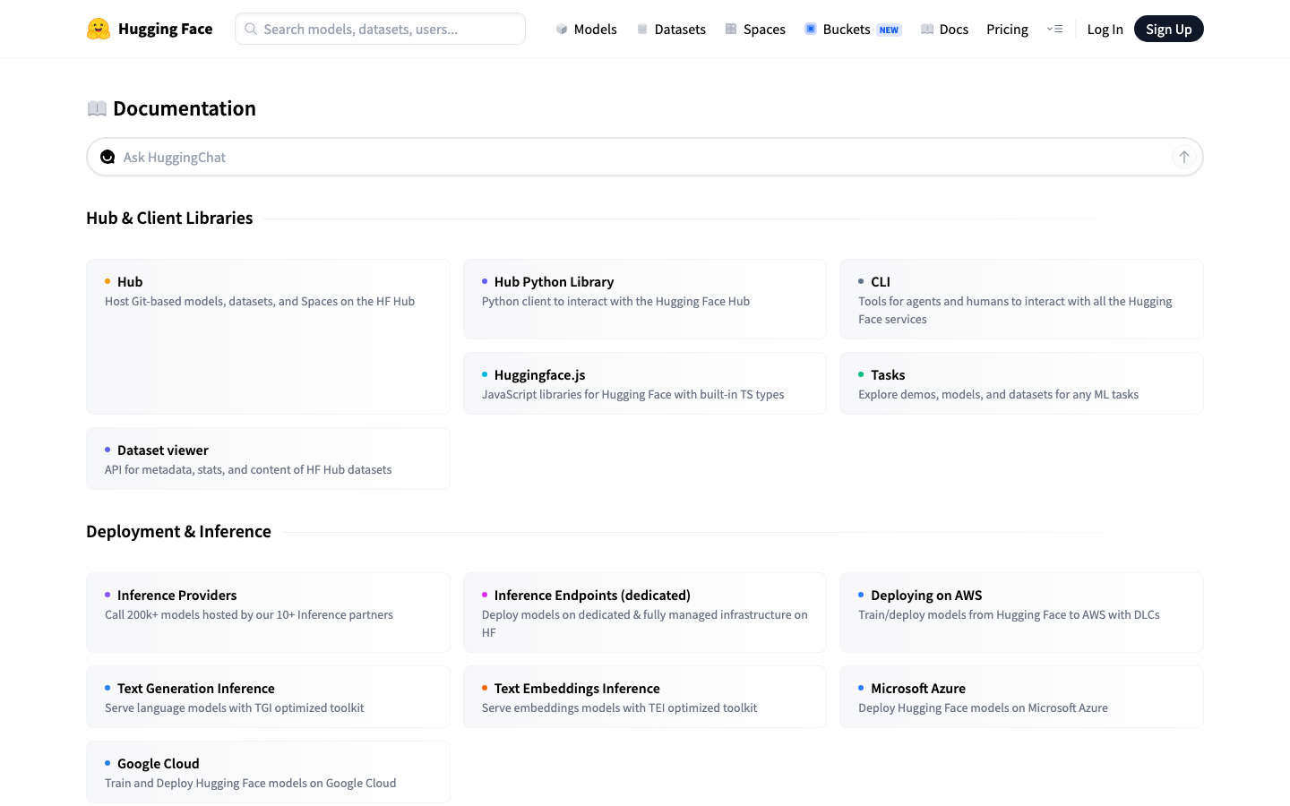Open the Deploying on AWS card
The width and height of the screenshot is (1290, 806).
click(x=1021, y=613)
